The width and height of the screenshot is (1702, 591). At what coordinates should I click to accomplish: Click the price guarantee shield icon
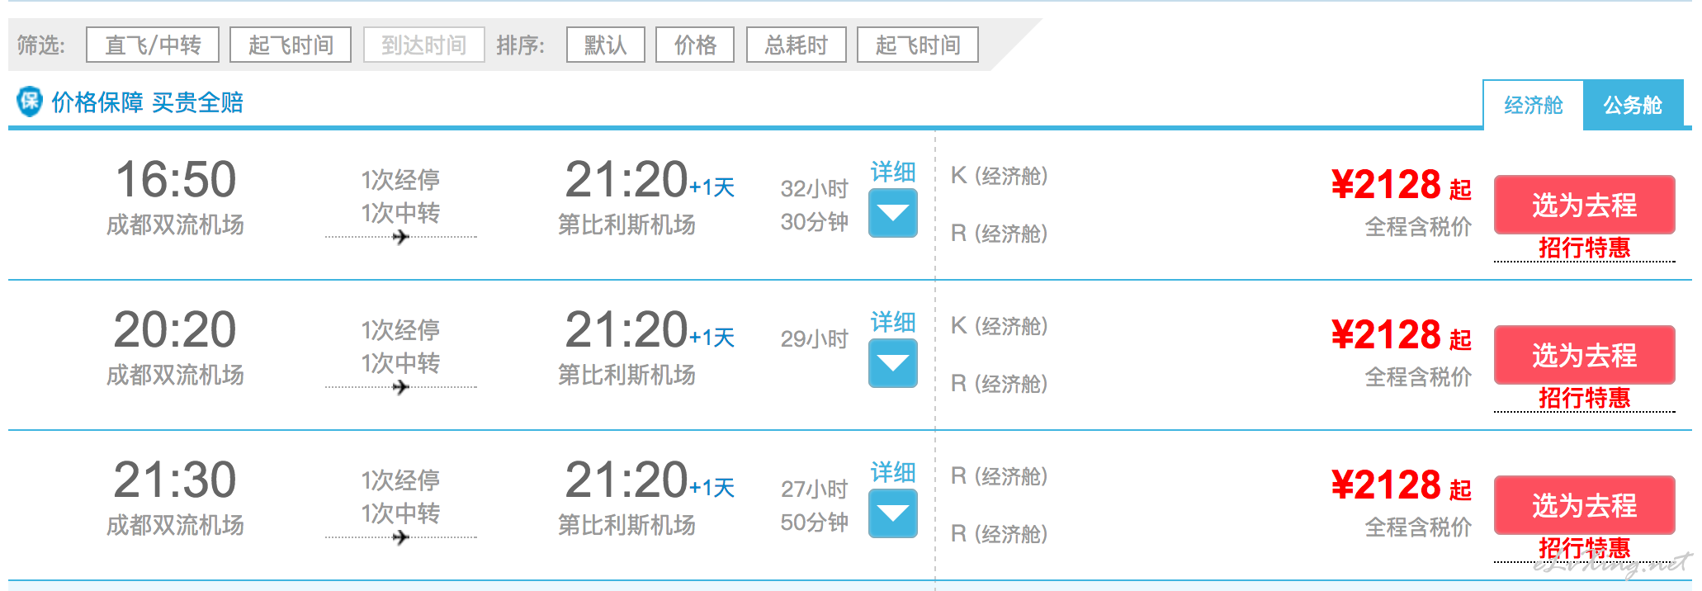30,102
